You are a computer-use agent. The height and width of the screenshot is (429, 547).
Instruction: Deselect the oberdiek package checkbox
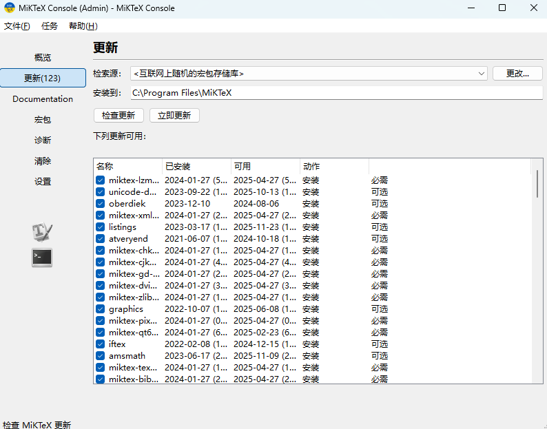coord(100,204)
